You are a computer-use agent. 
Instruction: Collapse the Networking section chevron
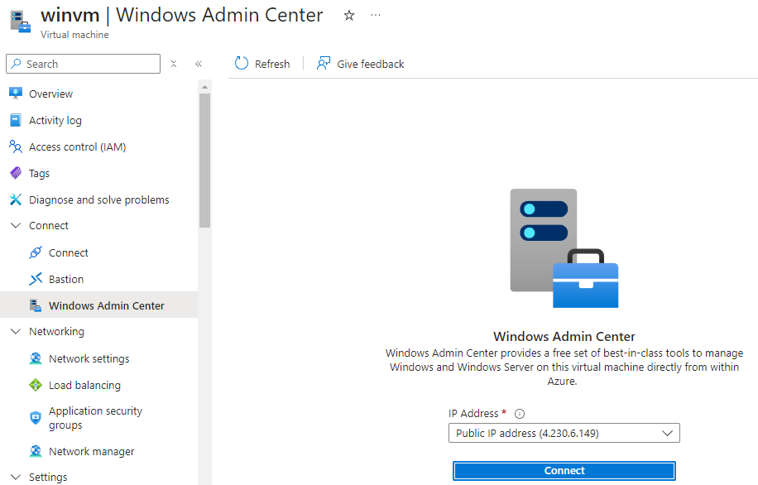[x=16, y=331]
